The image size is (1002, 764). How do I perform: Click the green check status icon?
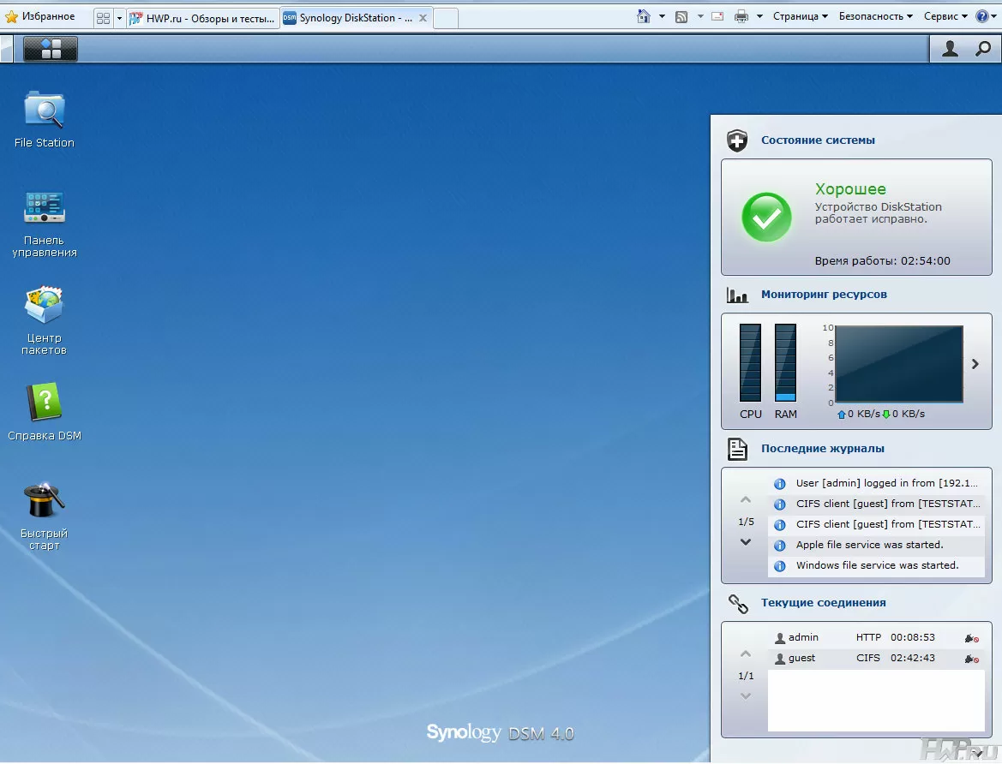(766, 218)
